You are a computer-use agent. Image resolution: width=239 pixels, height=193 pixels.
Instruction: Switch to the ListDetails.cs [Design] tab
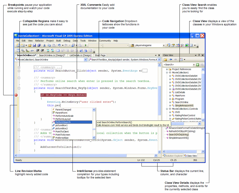pos(80,55)
